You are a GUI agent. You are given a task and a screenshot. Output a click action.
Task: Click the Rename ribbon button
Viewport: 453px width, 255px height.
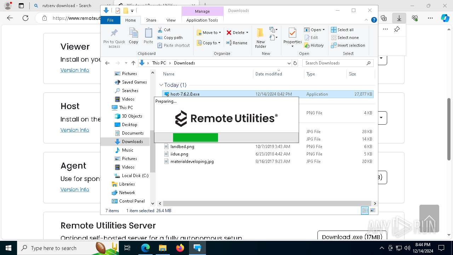(237, 43)
